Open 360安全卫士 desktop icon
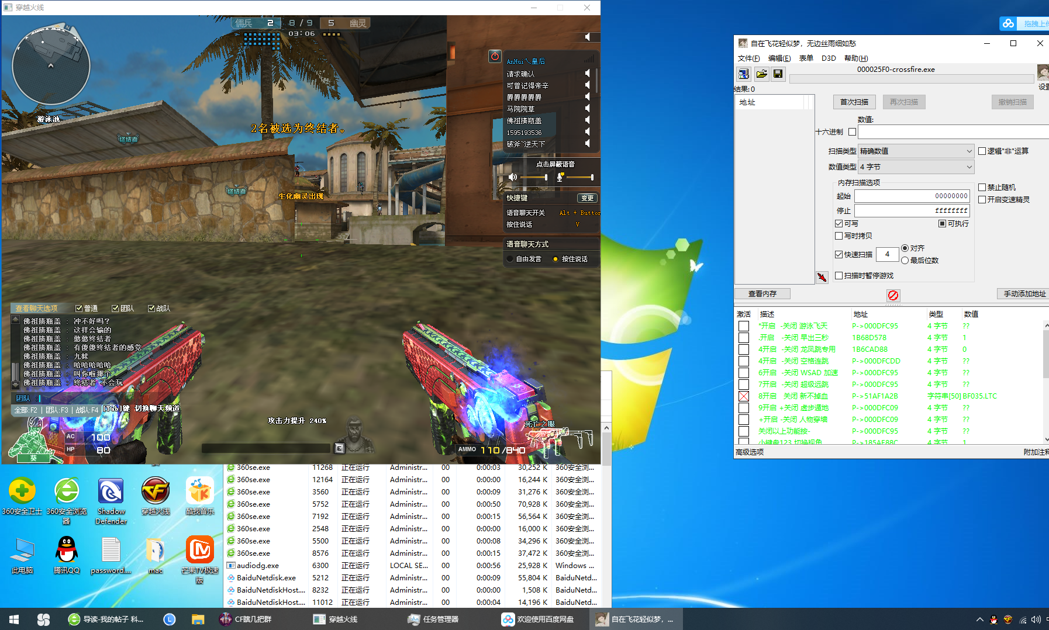 pyautogui.click(x=22, y=496)
